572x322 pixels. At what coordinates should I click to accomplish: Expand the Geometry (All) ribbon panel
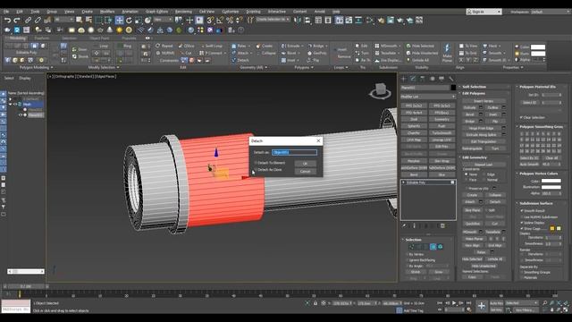click(253, 68)
